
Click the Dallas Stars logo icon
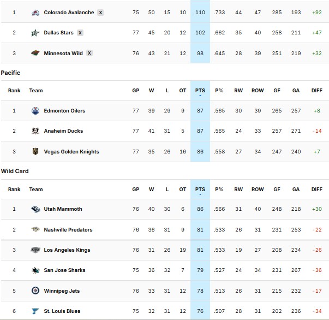35,33
